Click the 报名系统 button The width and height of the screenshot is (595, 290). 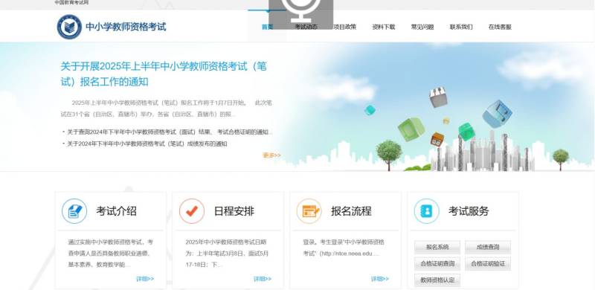click(x=437, y=247)
